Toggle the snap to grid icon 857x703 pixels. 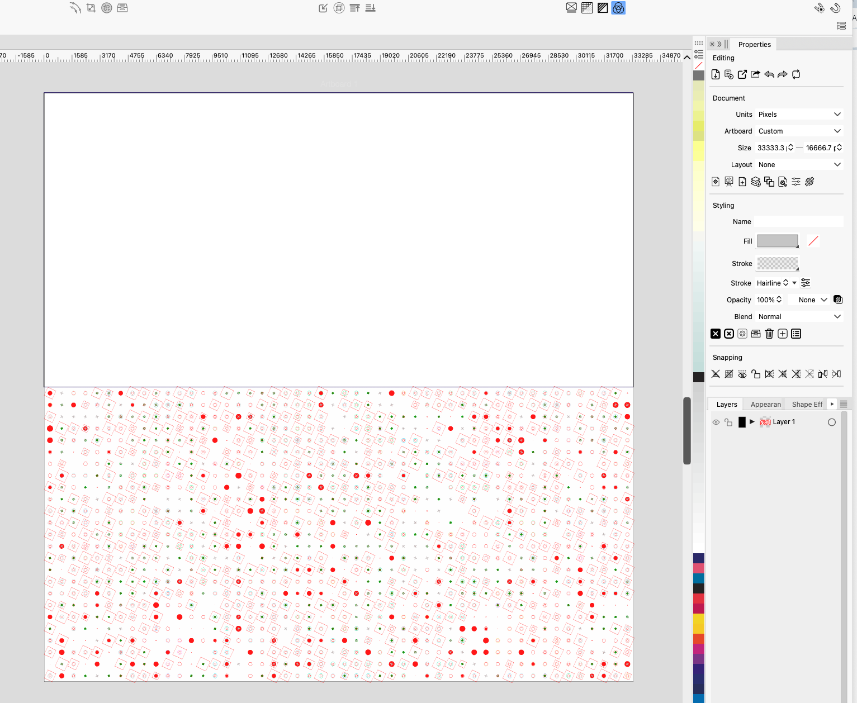click(729, 374)
